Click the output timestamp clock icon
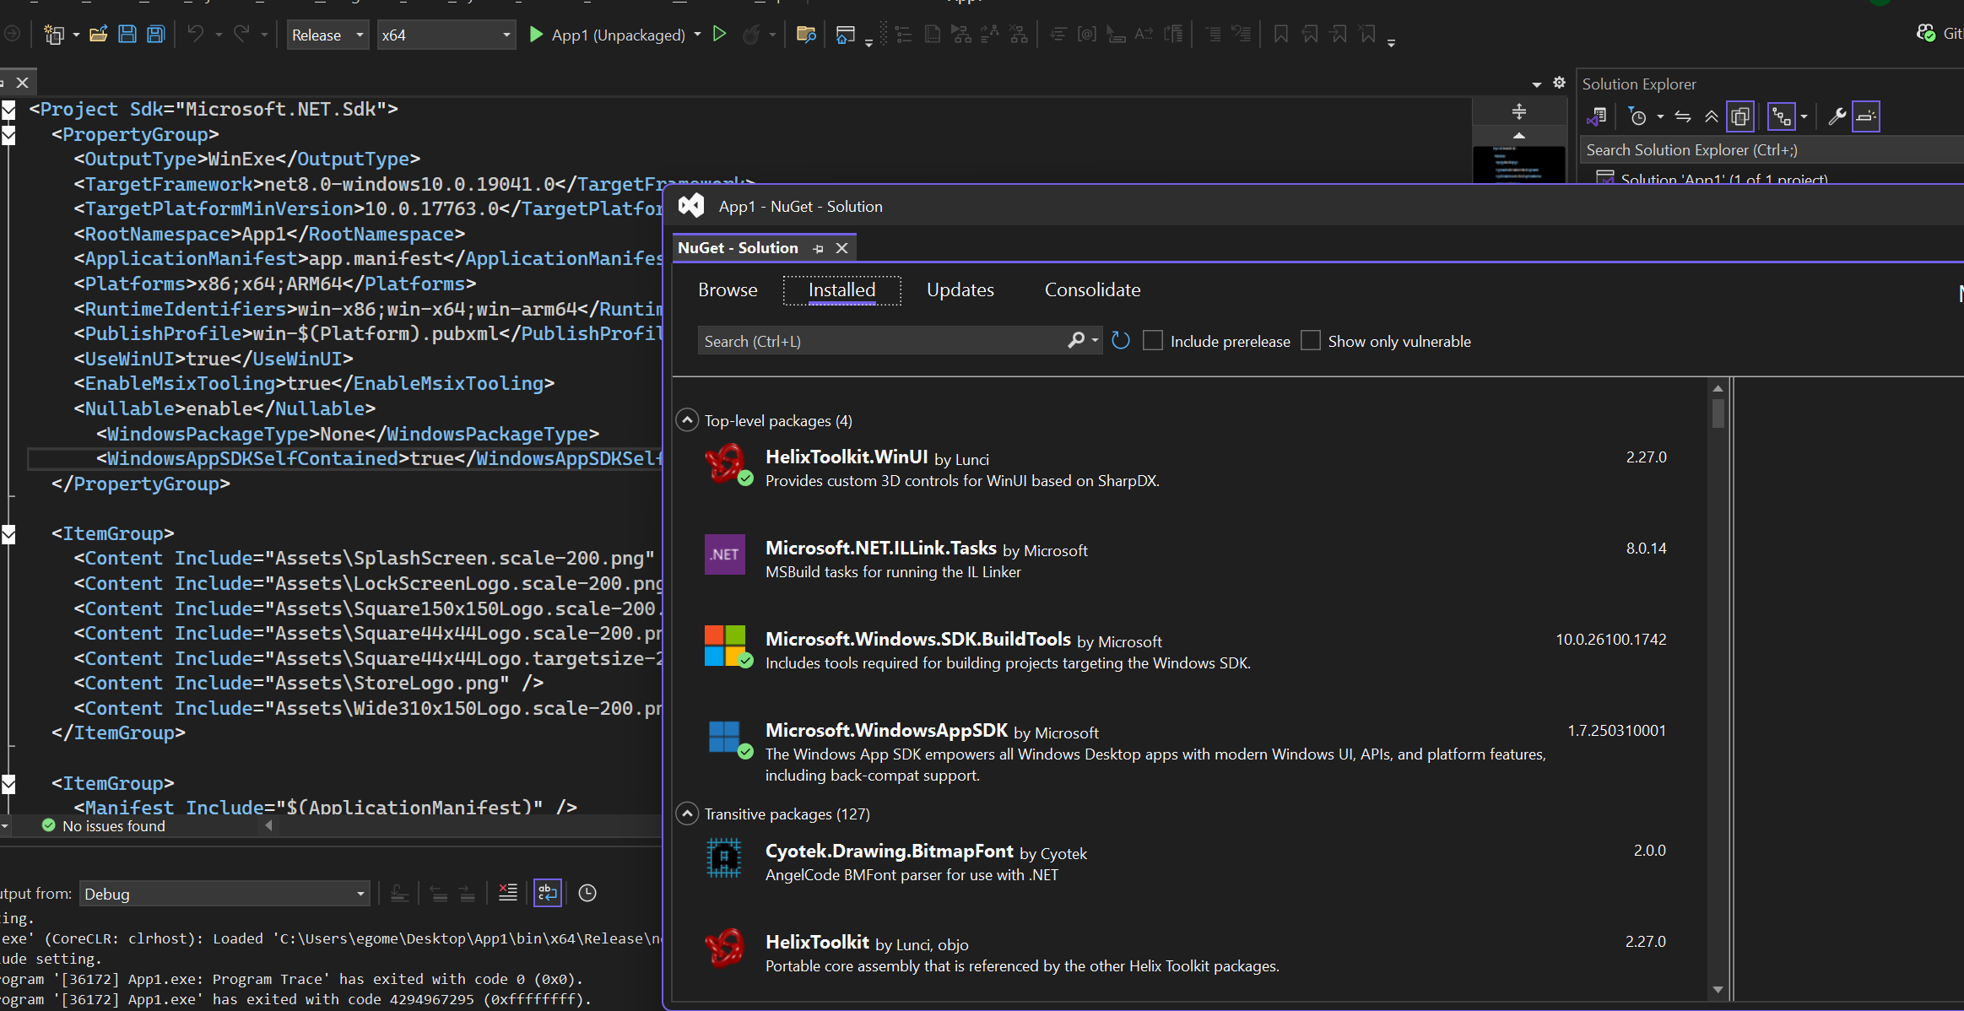 (x=587, y=893)
